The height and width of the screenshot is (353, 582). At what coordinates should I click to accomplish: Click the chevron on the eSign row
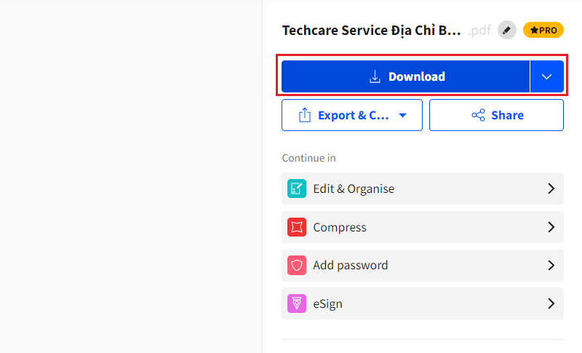(x=551, y=304)
